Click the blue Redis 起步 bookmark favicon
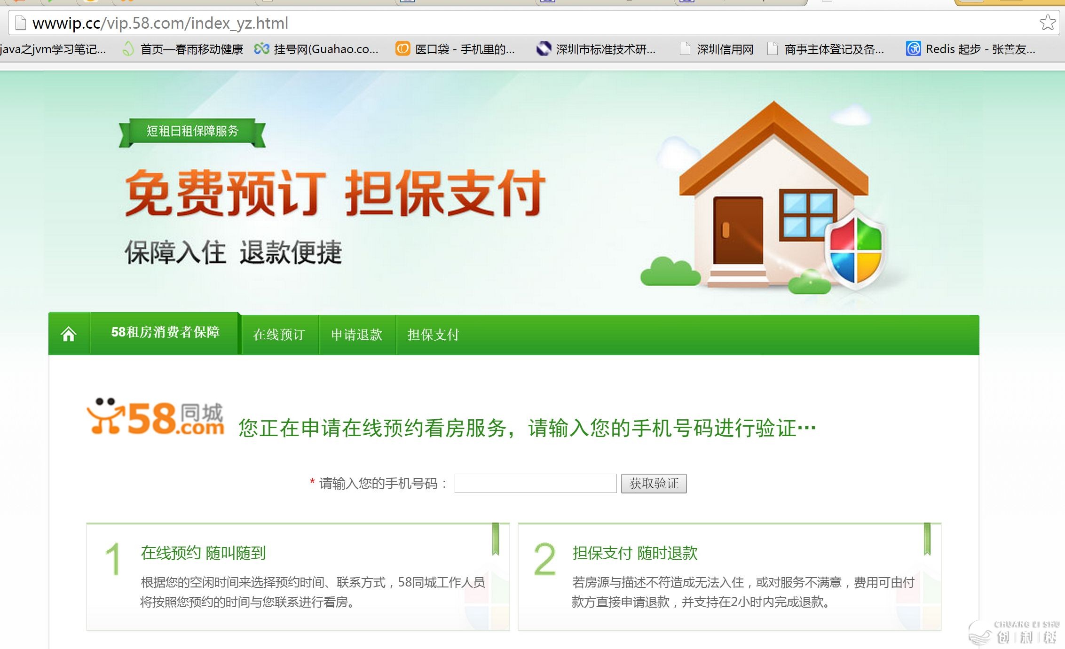Viewport: 1065px width, 649px height. pyautogui.click(x=913, y=48)
